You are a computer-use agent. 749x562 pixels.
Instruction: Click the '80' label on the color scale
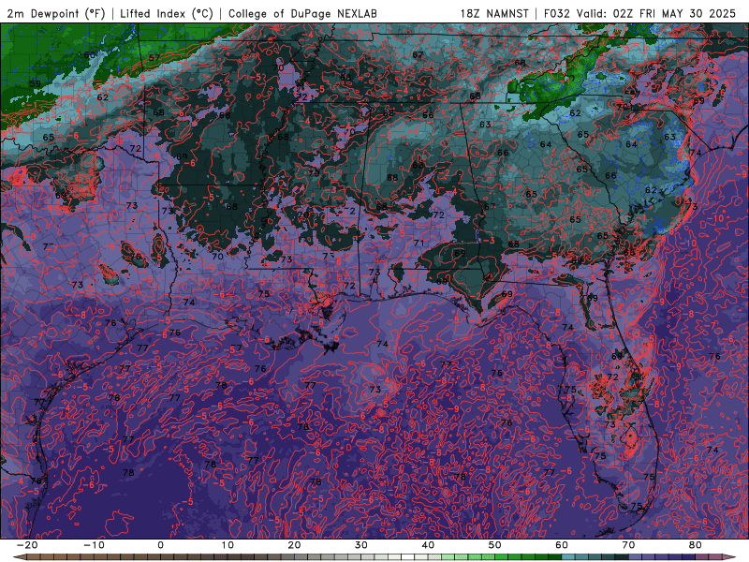(x=696, y=545)
